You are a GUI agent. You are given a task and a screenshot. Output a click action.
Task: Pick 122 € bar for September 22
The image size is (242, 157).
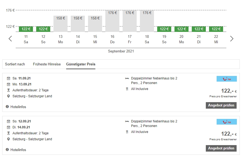pyautogui.click(x=216, y=29)
